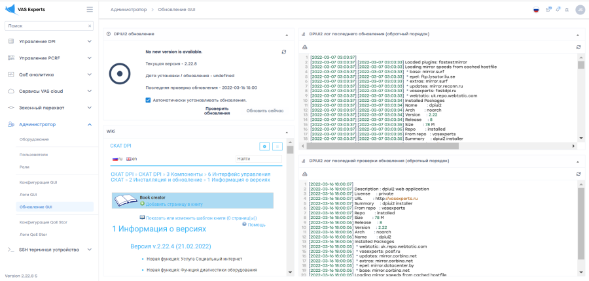Open the Помощь link in wiki

(x=257, y=225)
